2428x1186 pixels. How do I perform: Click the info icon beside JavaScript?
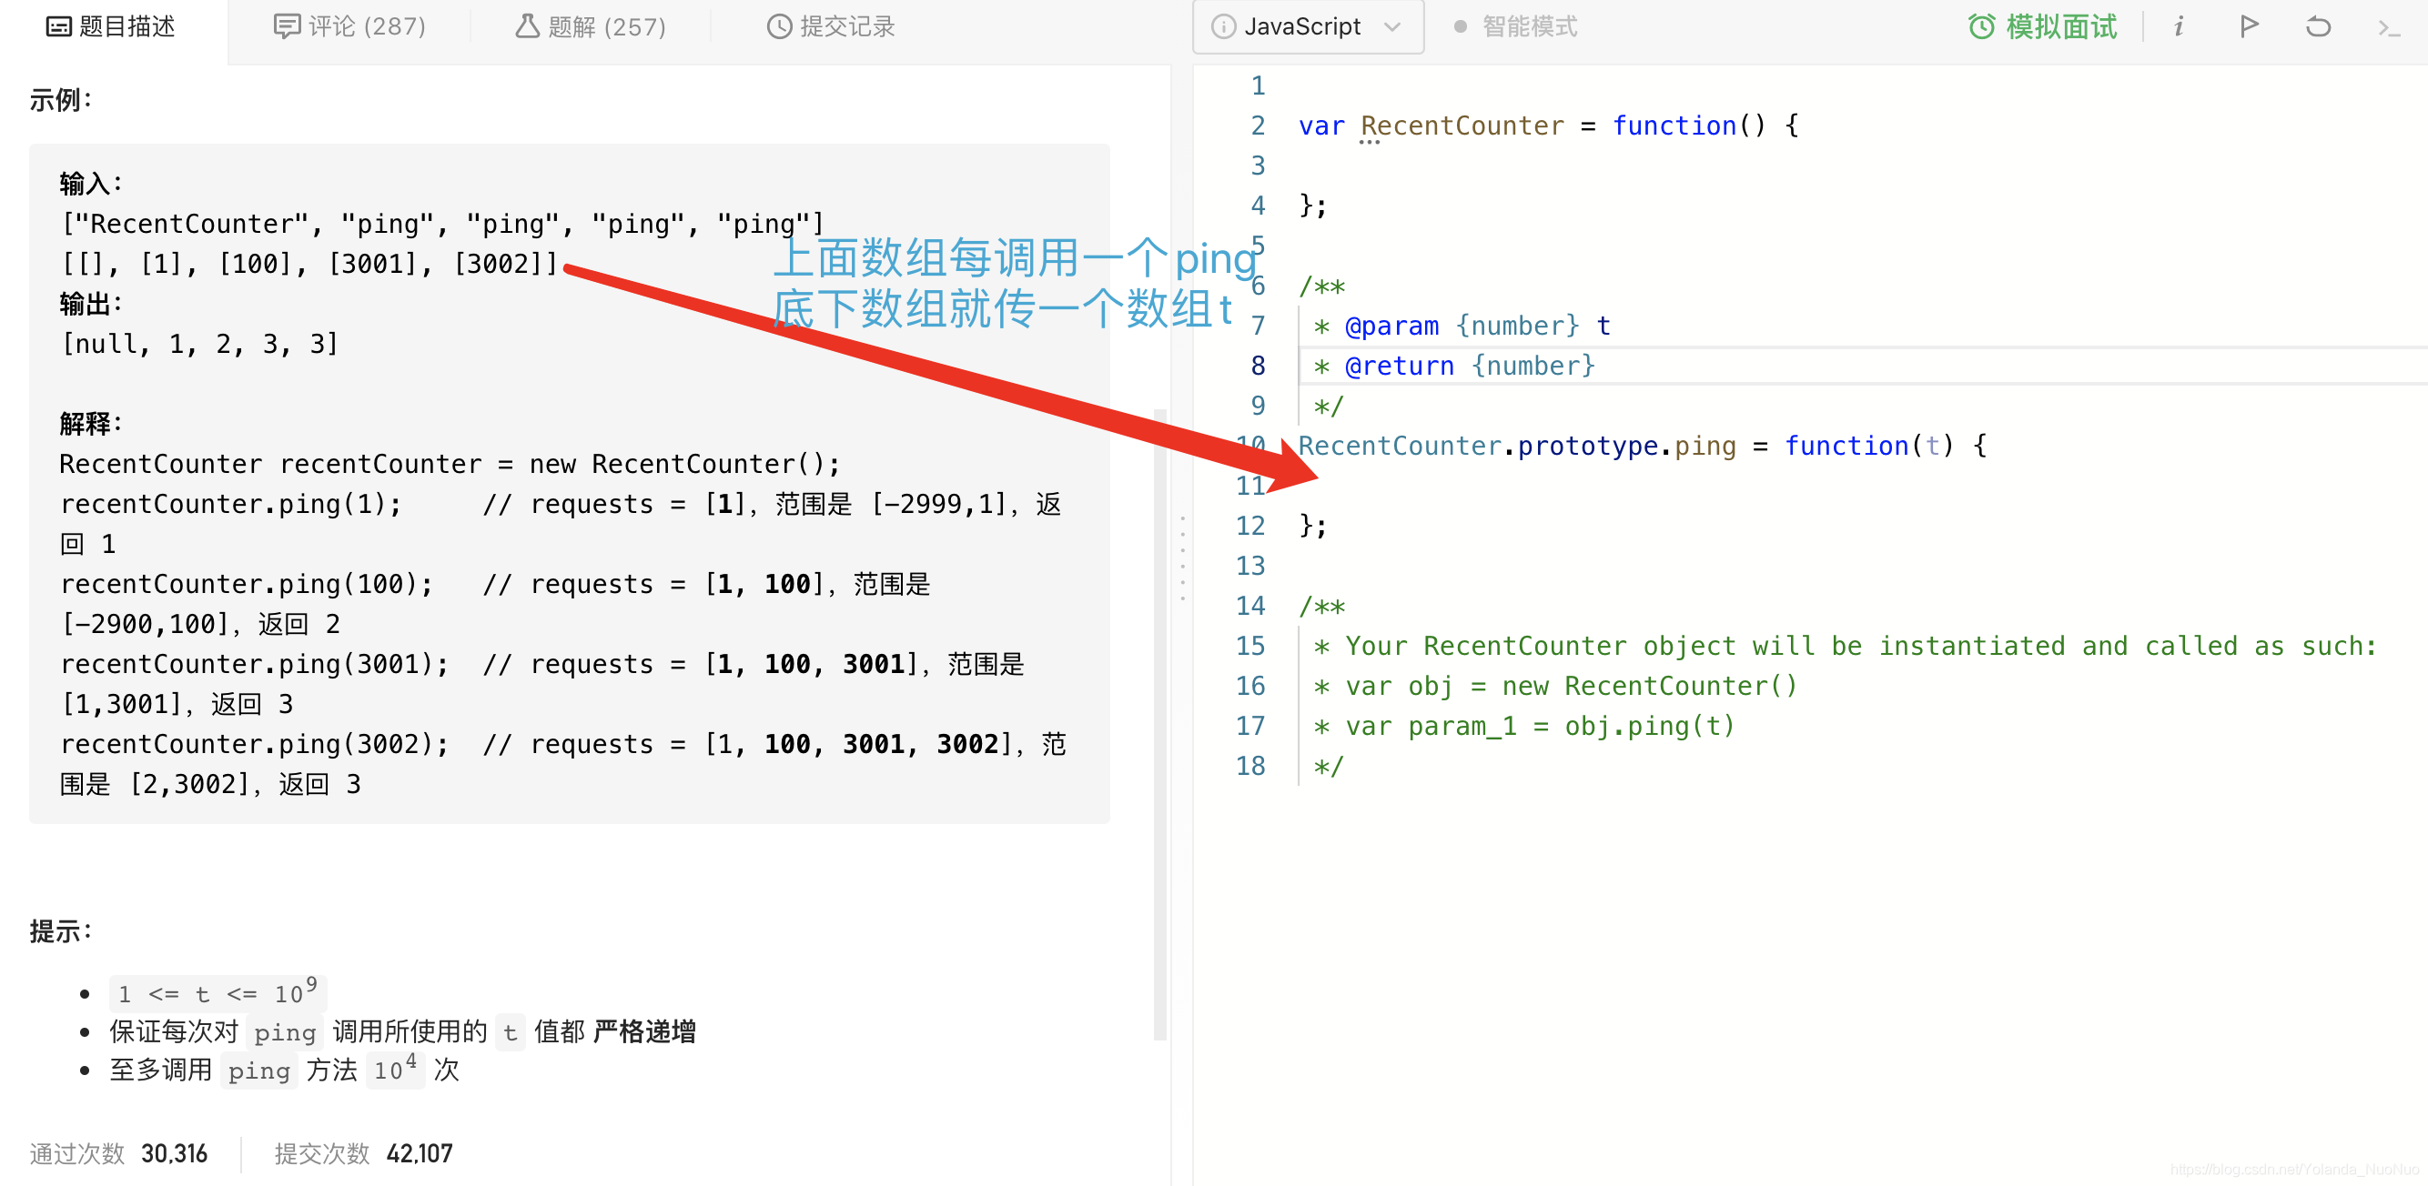(x=1222, y=26)
